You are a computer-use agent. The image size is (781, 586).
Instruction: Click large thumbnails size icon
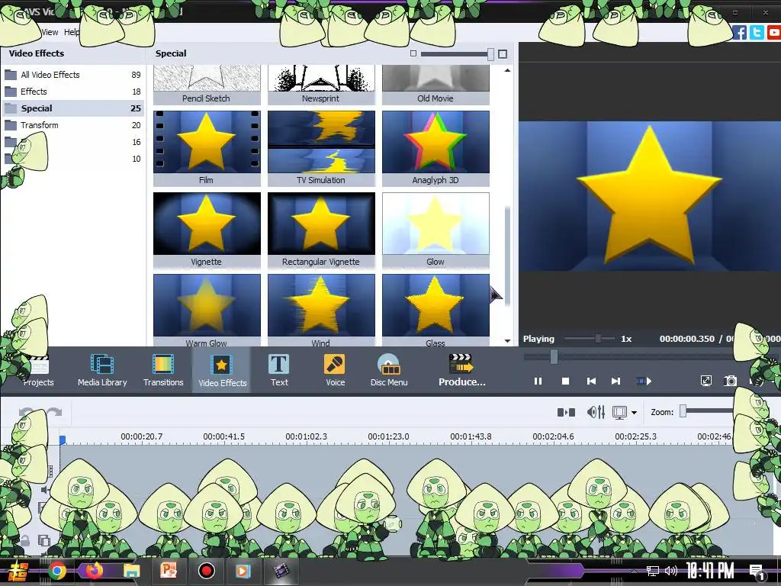tap(503, 54)
